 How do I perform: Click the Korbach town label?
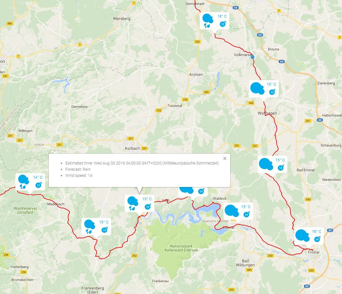[x=132, y=148]
